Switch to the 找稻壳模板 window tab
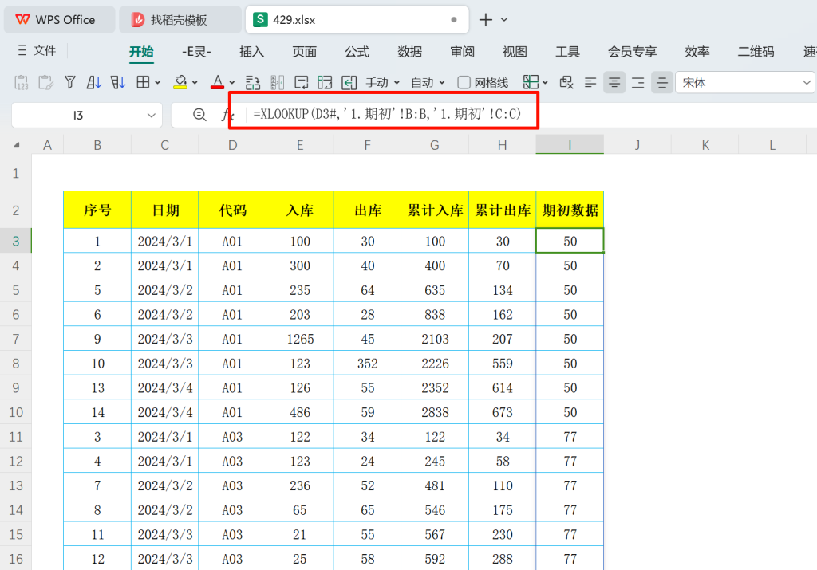 tap(180, 20)
